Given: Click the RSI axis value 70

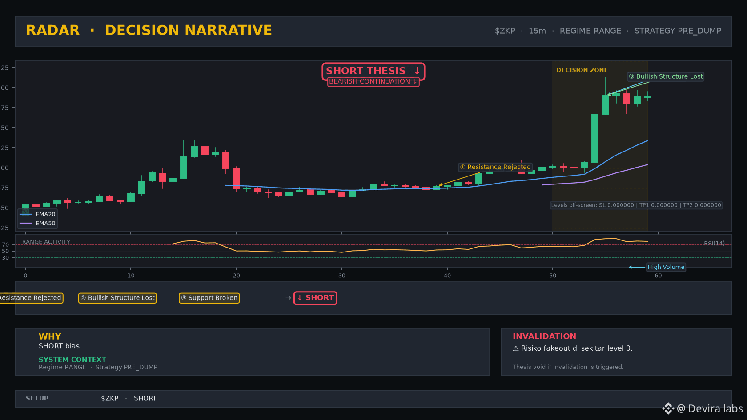Looking at the screenshot, I should click(x=5, y=245).
